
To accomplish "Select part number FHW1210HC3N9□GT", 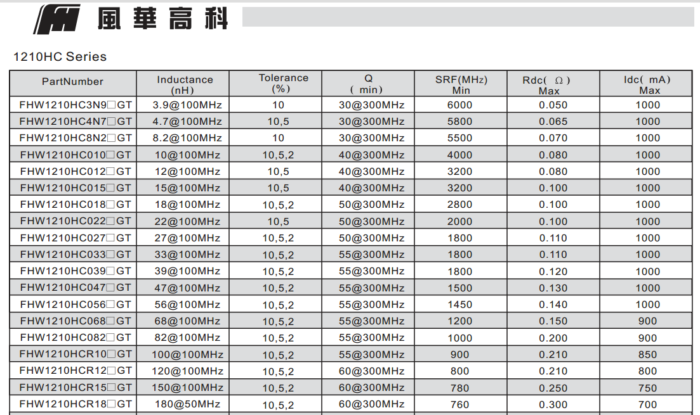I will pyautogui.click(x=75, y=105).
